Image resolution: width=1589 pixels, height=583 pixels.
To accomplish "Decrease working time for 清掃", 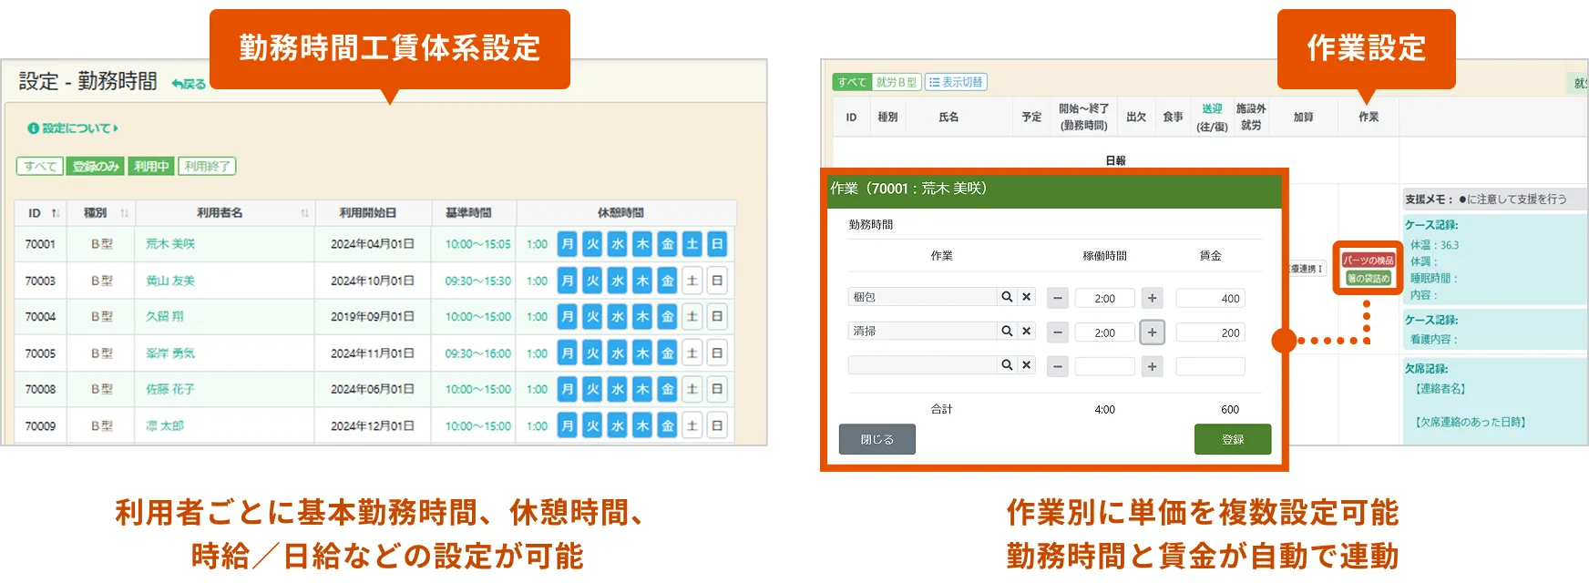I will (x=1058, y=332).
